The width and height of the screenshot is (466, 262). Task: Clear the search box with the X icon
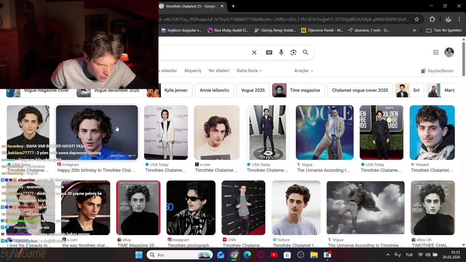[x=254, y=52]
